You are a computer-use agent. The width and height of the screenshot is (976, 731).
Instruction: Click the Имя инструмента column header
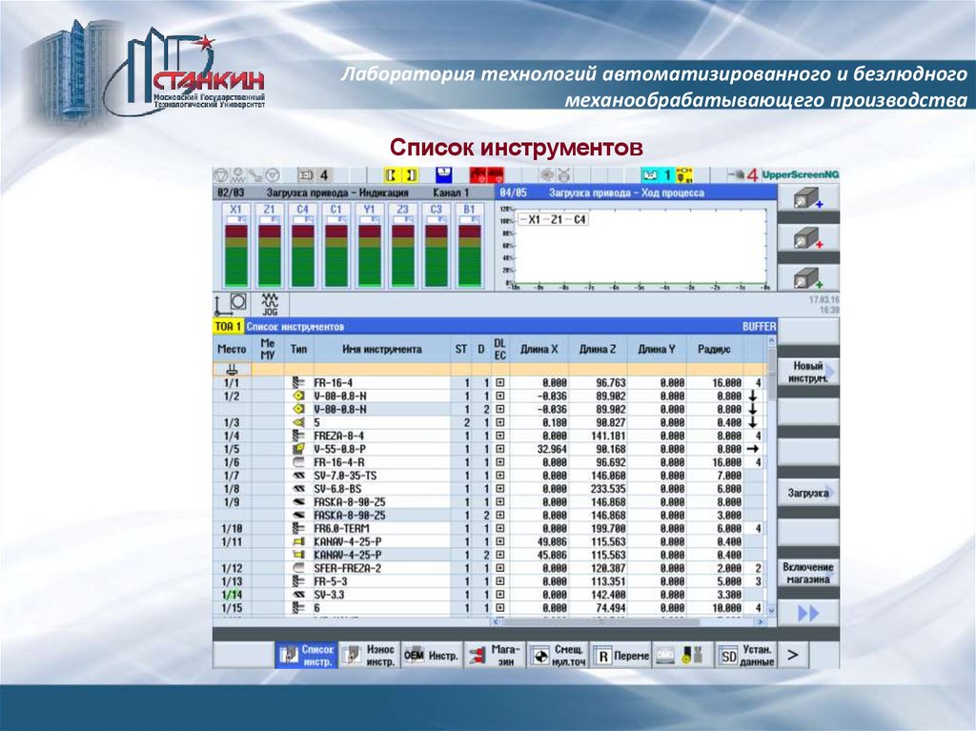(381, 350)
